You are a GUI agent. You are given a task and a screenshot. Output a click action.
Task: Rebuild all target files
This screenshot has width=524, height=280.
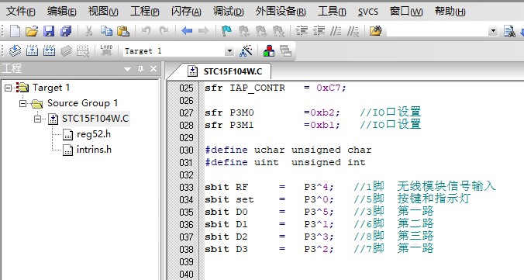[x=49, y=51]
